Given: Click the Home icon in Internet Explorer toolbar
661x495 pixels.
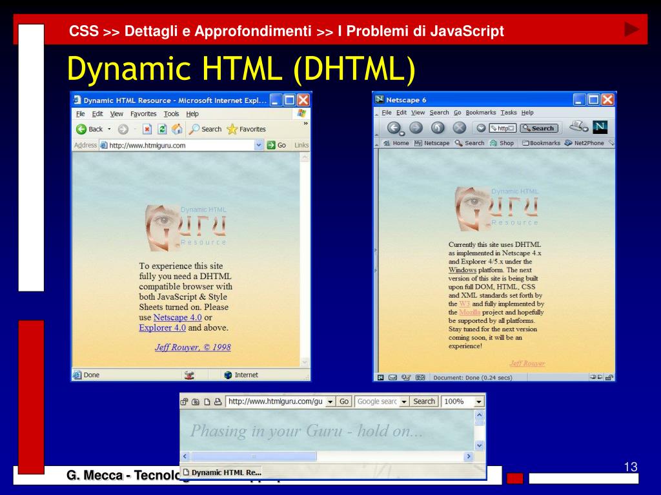Looking at the screenshot, I should tap(177, 129).
